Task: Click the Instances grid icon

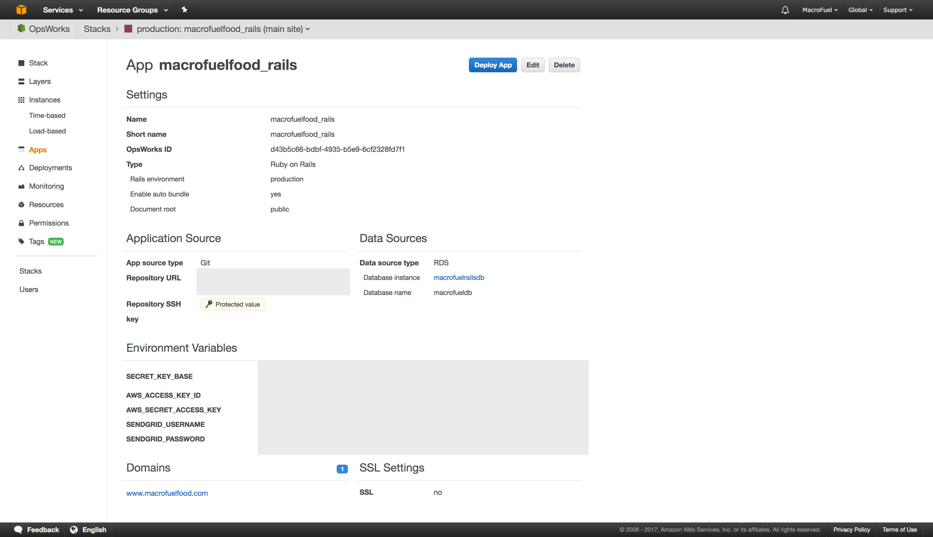Action: point(21,100)
